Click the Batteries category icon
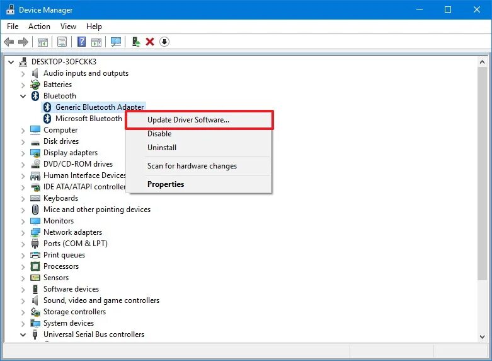This screenshot has height=361, width=492. tap(35, 85)
